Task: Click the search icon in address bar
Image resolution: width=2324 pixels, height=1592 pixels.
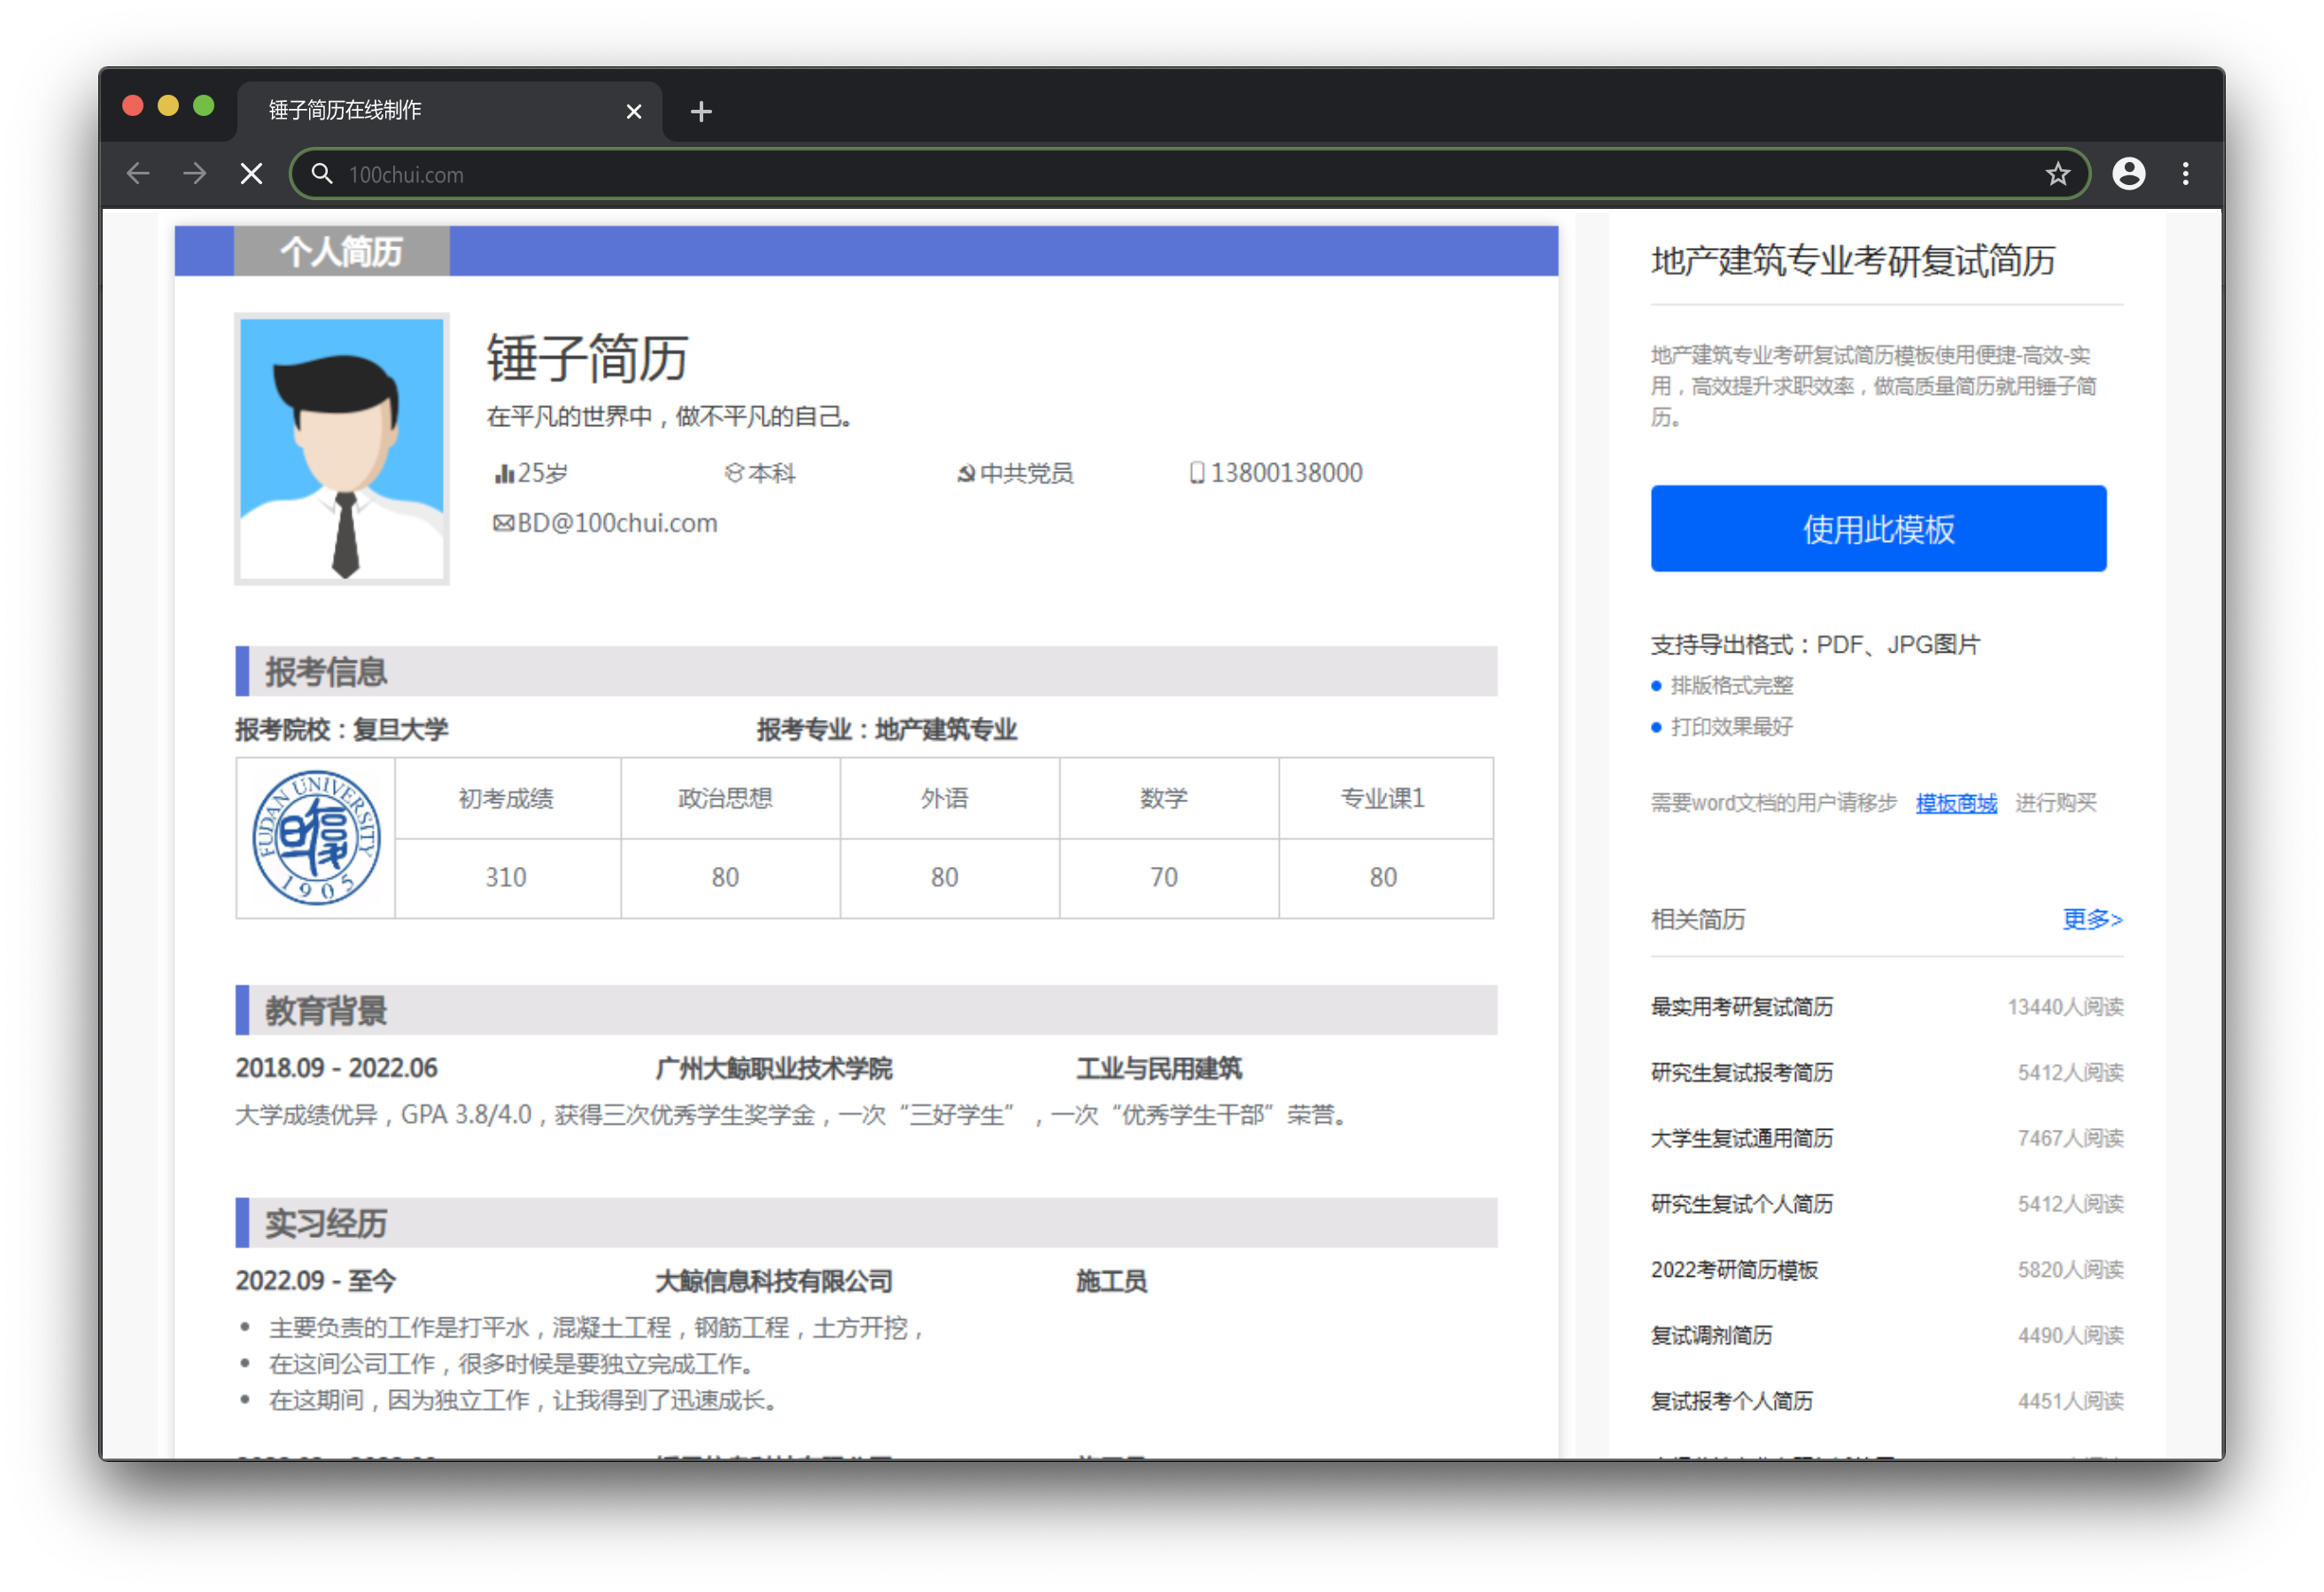Action: (x=322, y=174)
